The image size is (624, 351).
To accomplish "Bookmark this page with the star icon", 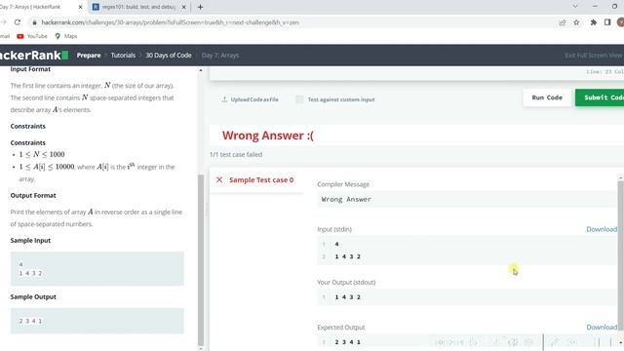I will click(x=576, y=22).
